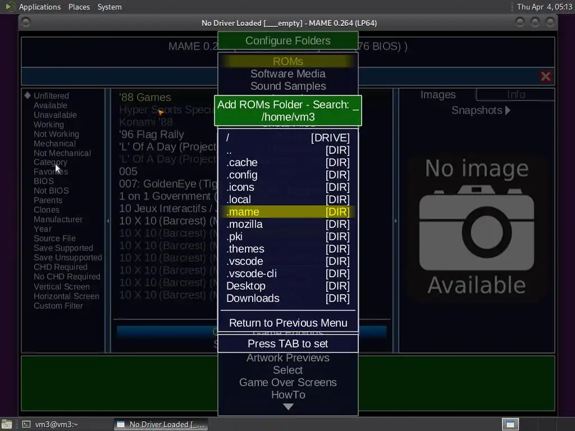
Task: Select '88 Games in the game list
Action: pyautogui.click(x=145, y=97)
